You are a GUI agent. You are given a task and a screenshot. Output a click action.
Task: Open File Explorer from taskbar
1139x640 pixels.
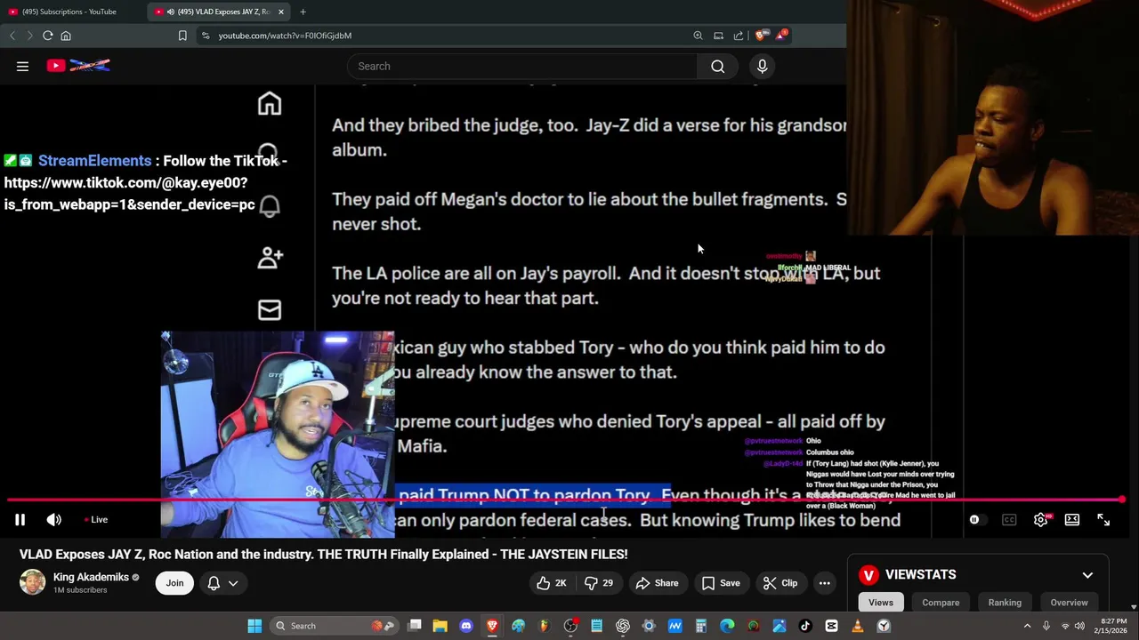point(440,626)
